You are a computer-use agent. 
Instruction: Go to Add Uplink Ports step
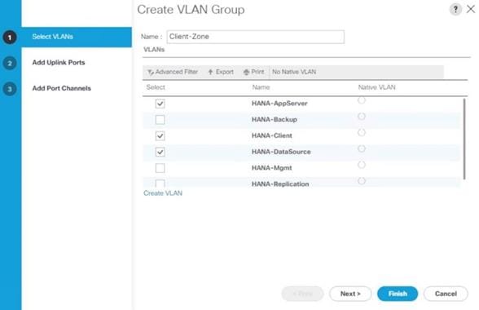coord(59,63)
